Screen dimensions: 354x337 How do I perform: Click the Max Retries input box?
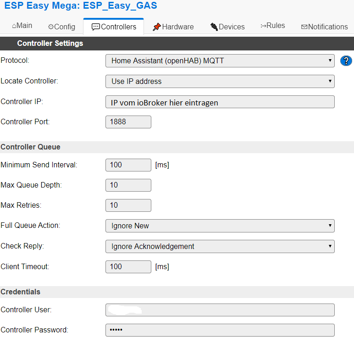pos(128,205)
